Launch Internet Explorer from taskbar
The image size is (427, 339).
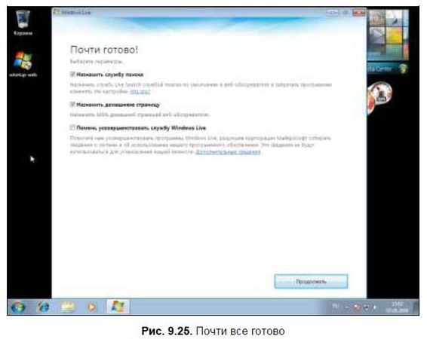pyautogui.click(x=43, y=307)
